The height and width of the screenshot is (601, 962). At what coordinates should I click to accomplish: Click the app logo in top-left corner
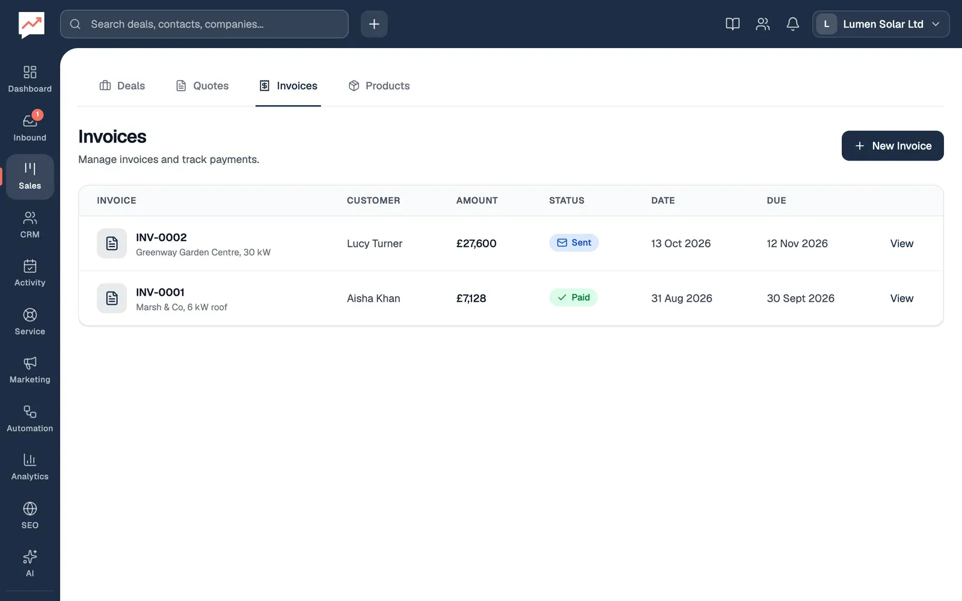(31, 25)
